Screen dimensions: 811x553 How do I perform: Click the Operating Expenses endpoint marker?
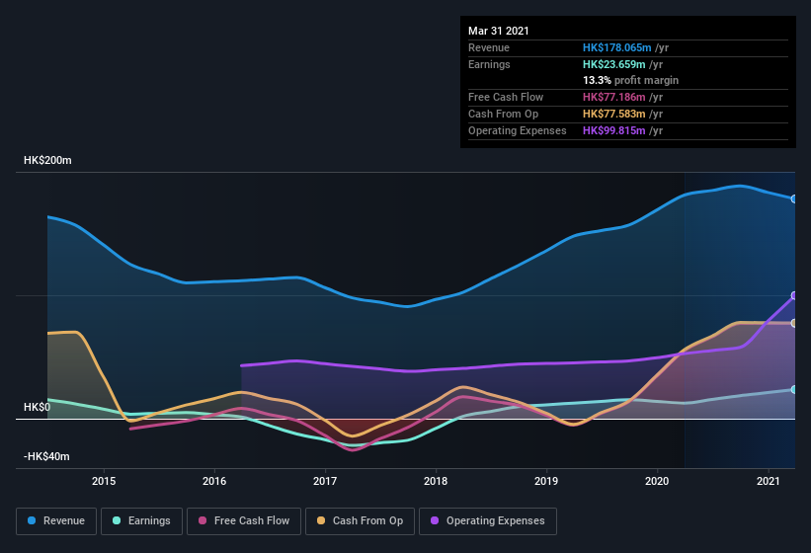click(793, 295)
